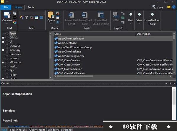Select the AppvPublishingServer class row
The width and height of the screenshot is (177, 131).
[113, 56]
